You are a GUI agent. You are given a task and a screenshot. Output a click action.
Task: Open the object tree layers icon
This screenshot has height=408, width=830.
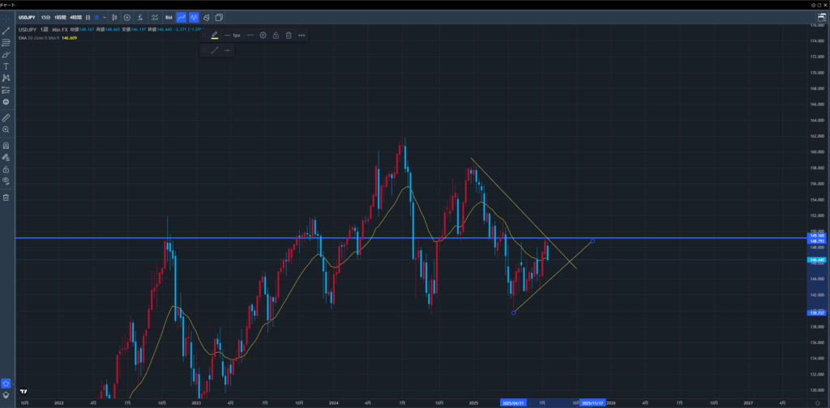(6, 395)
